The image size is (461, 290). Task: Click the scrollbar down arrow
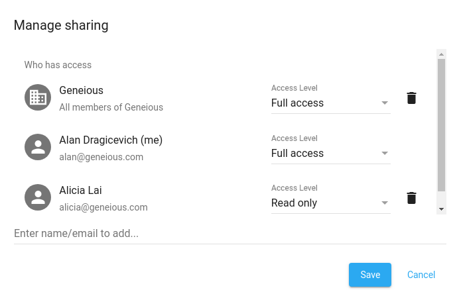coord(441,209)
